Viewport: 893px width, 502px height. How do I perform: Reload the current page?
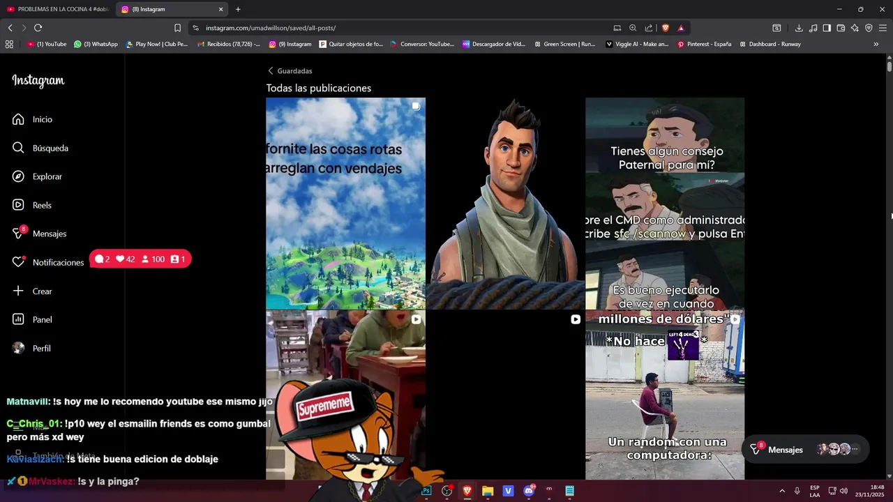tap(38, 28)
